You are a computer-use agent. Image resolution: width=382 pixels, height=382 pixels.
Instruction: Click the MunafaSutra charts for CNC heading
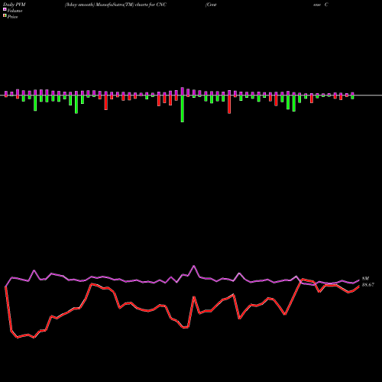tap(115, 5)
